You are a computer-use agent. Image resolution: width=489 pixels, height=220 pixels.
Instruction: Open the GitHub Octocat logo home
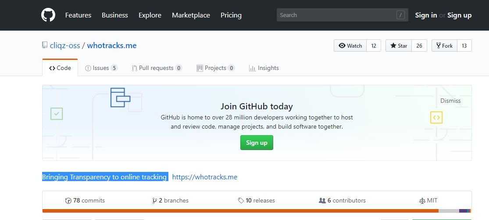(48, 15)
